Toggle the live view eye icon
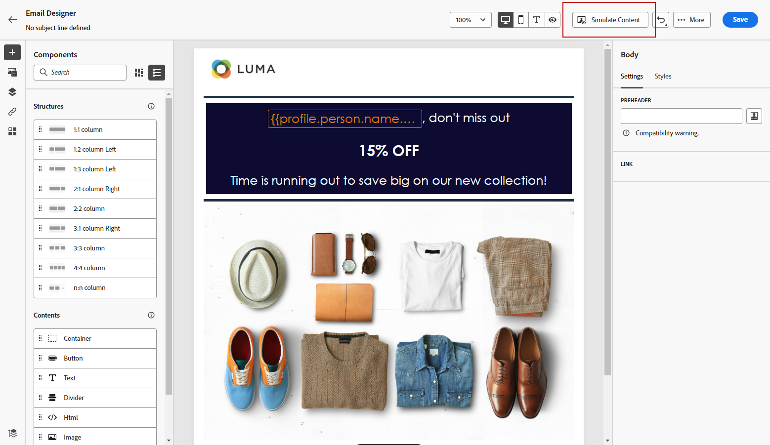 (x=553, y=20)
